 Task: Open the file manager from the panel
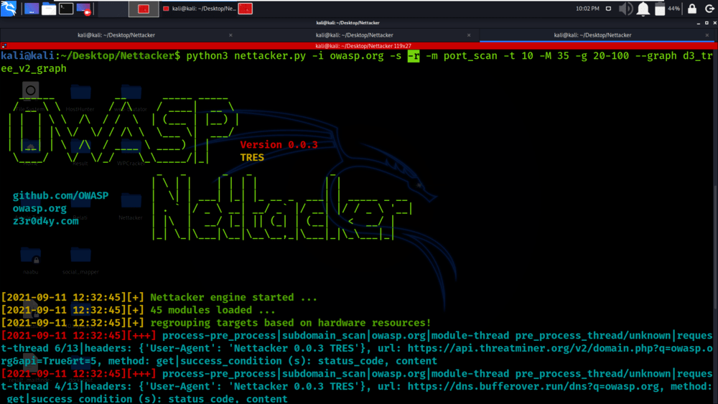click(x=49, y=9)
